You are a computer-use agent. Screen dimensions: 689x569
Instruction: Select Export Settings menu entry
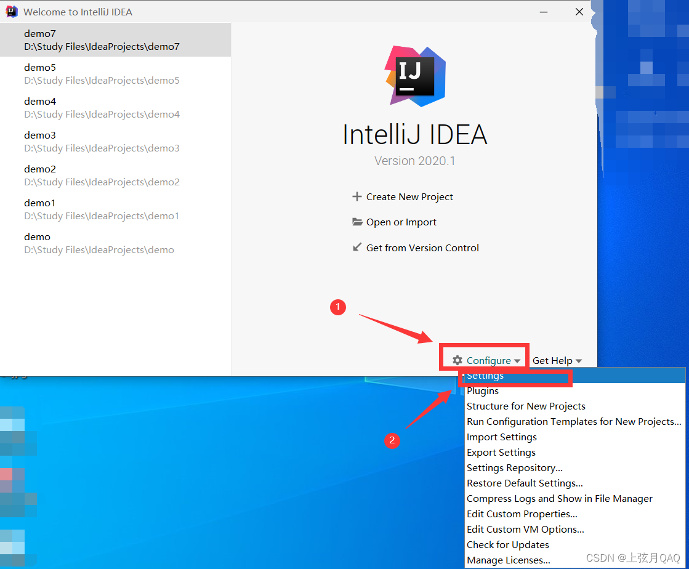[574, 452]
